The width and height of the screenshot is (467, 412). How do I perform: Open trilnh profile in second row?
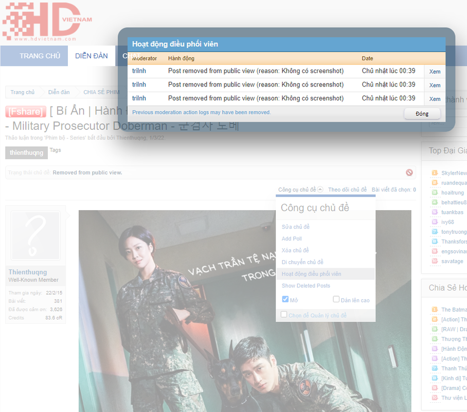coord(139,84)
